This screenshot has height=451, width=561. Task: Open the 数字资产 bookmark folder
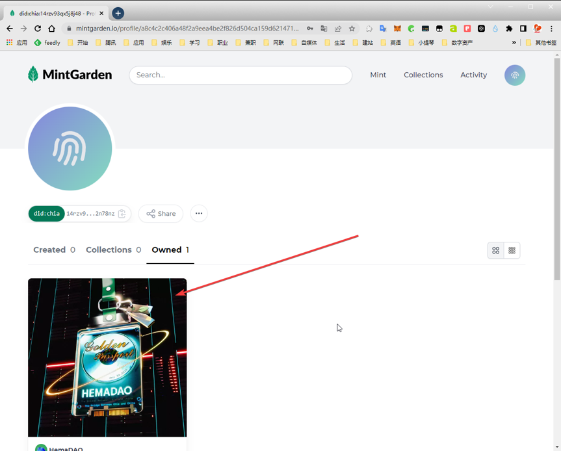click(x=457, y=42)
